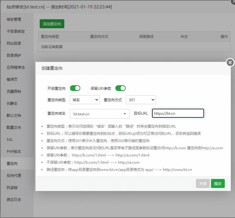The width and height of the screenshot is (235, 218).
Task: Click the 重定向域名 label
Action: [56, 114]
